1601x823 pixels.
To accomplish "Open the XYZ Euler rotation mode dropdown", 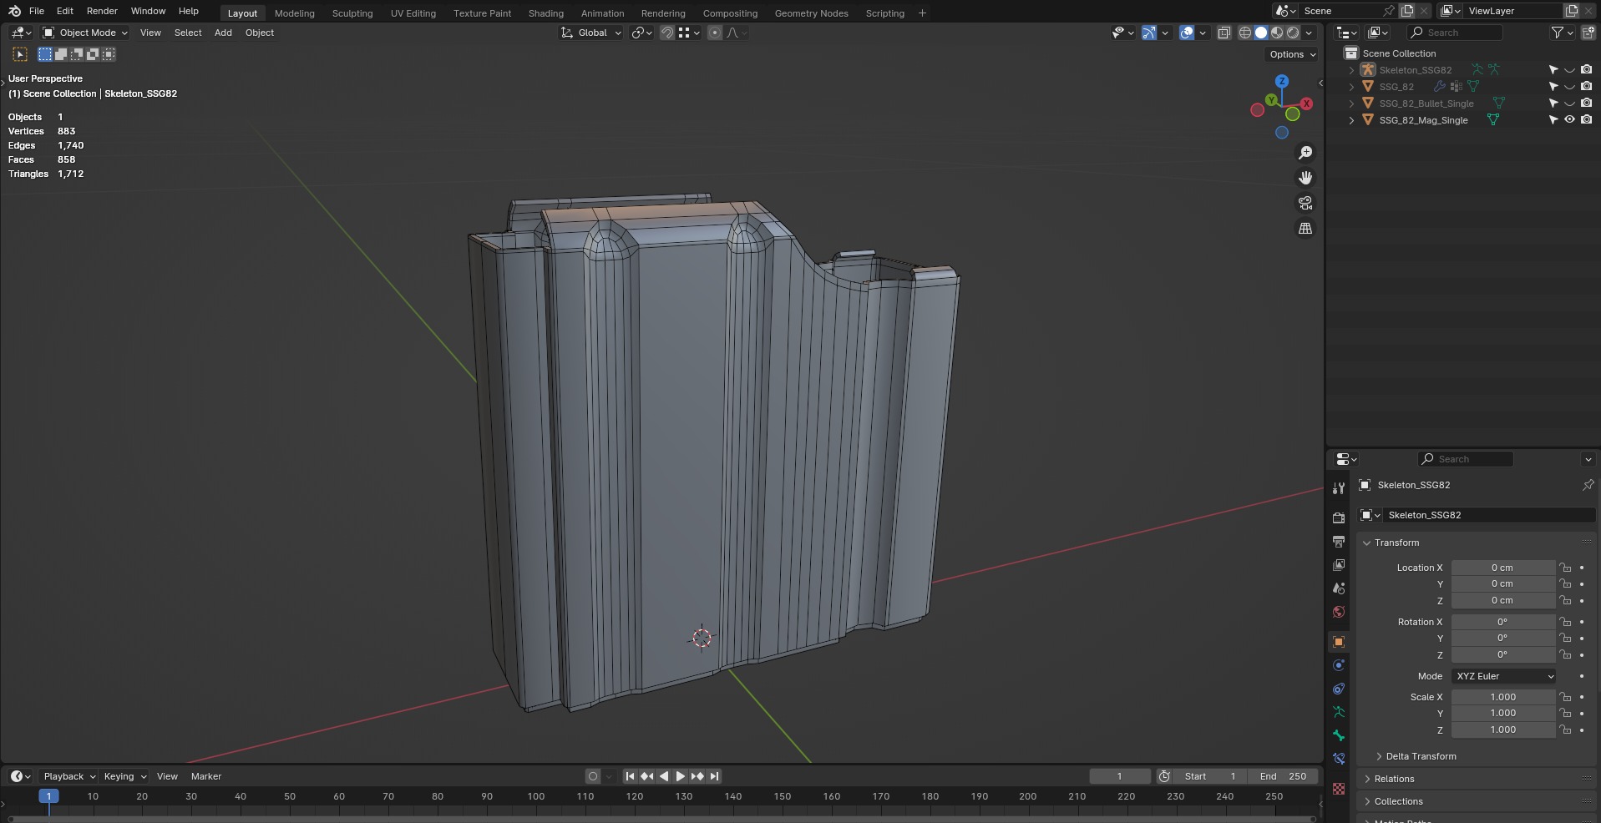I will [1503, 676].
